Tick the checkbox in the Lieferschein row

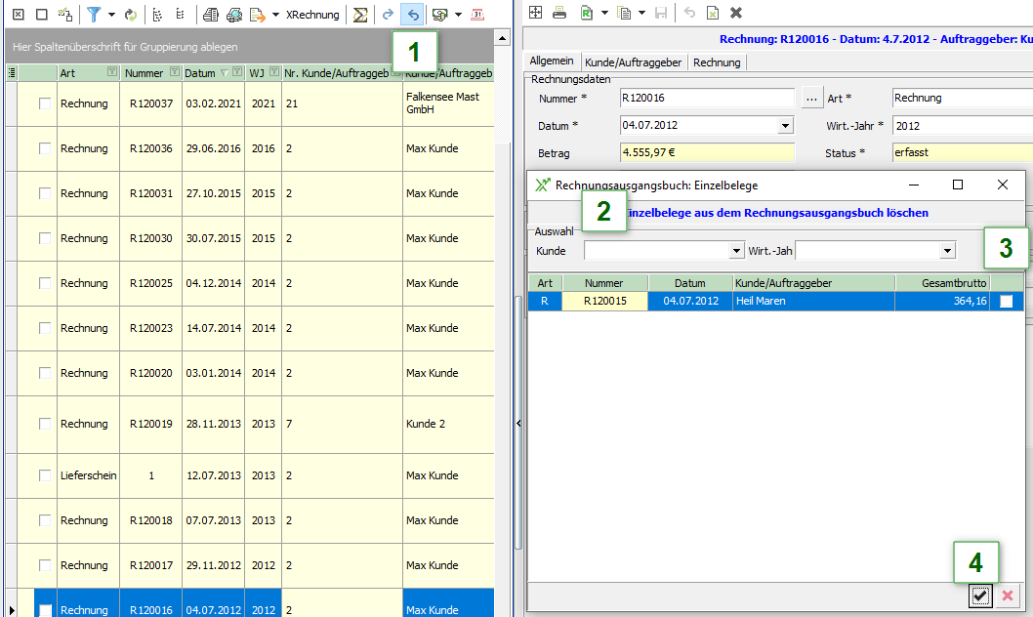pos(45,475)
